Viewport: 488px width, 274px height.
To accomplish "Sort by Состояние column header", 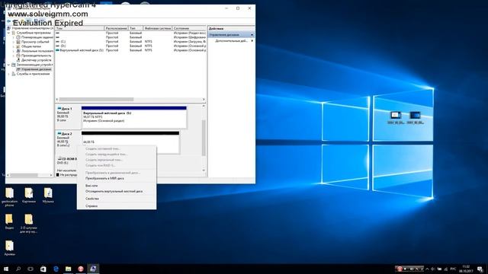I will click(x=189, y=28).
